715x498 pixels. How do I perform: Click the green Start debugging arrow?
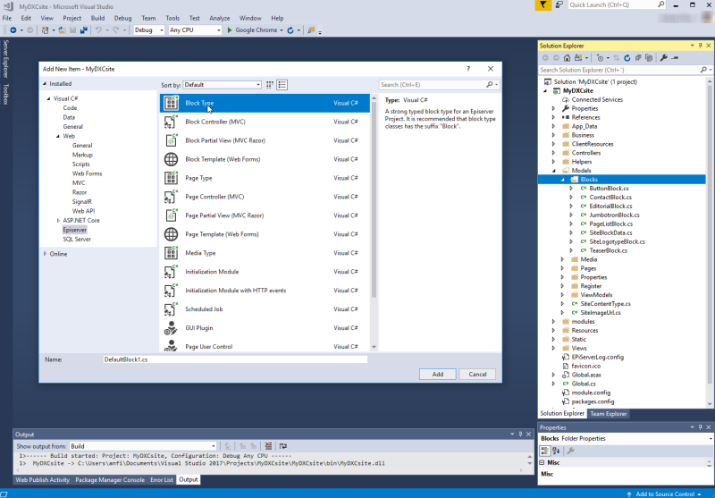click(x=230, y=30)
